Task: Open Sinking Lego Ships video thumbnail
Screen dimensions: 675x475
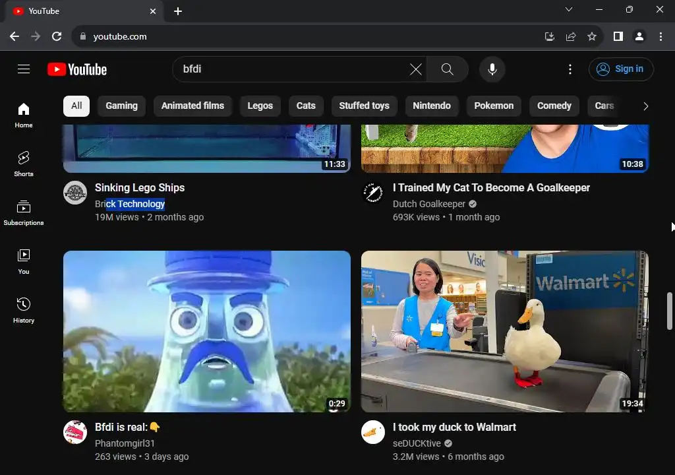Action: [x=207, y=148]
